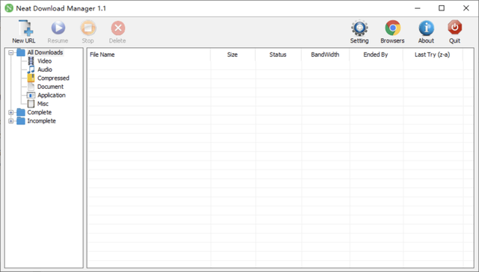Click the Neat Download Manager title logo

coord(9,8)
